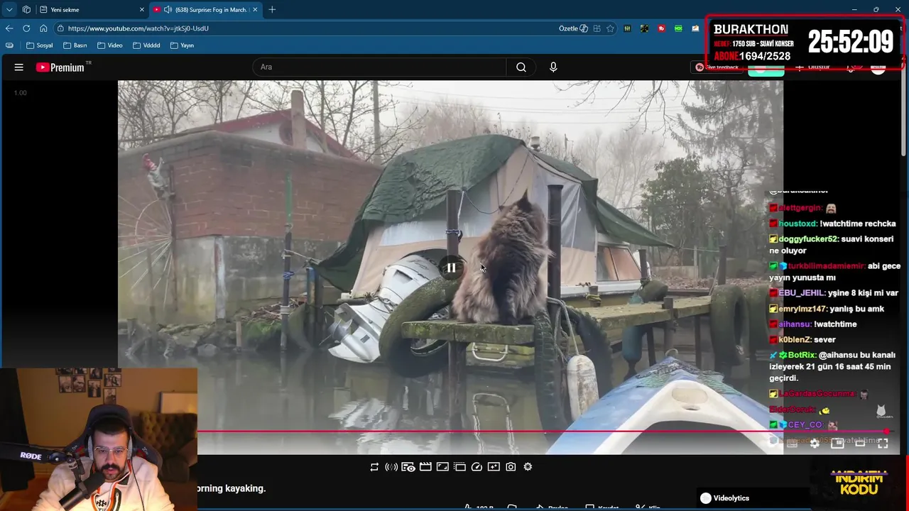Take a video screenshot with the camera icon

click(511, 467)
